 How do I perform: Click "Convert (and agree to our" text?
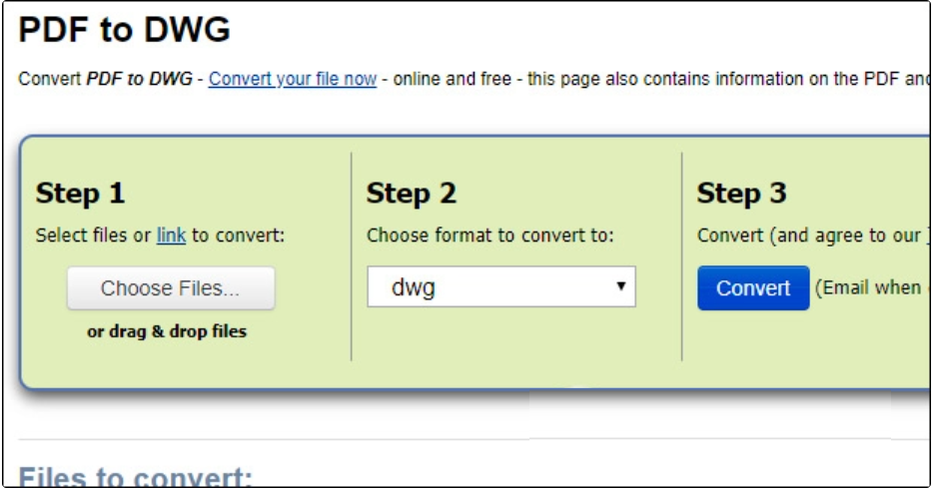pos(808,236)
